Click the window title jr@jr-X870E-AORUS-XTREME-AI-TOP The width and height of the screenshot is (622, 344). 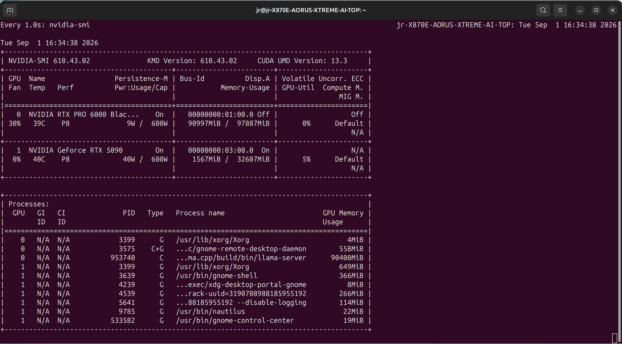(x=311, y=10)
